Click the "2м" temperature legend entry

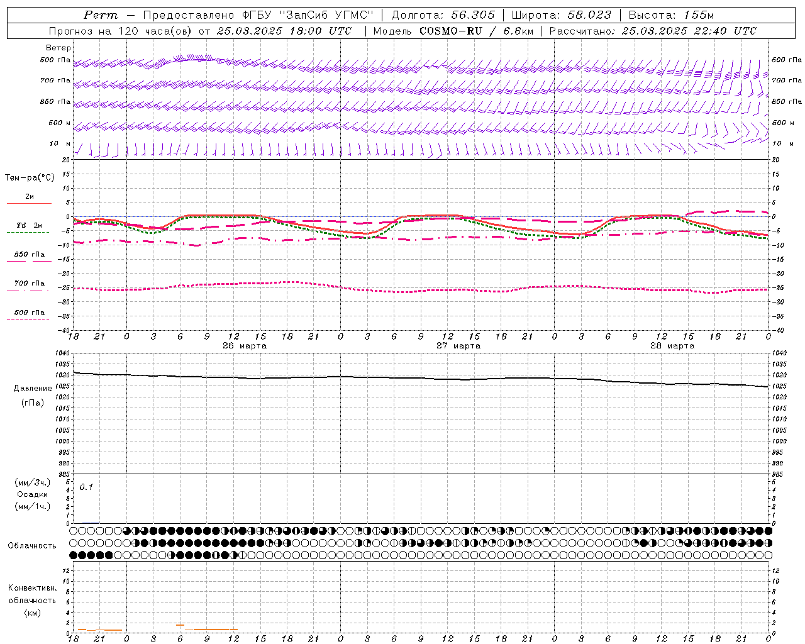(x=30, y=196)
